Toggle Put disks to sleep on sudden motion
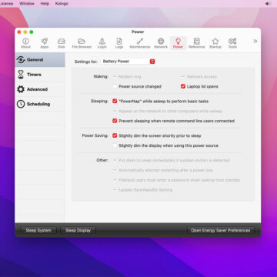This screenshot has height=277, width=277. (115, 160)
